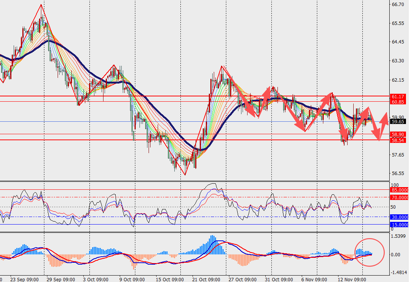
Task: Select the 70.0000 oscillator level label
Action: click(399, 197)
